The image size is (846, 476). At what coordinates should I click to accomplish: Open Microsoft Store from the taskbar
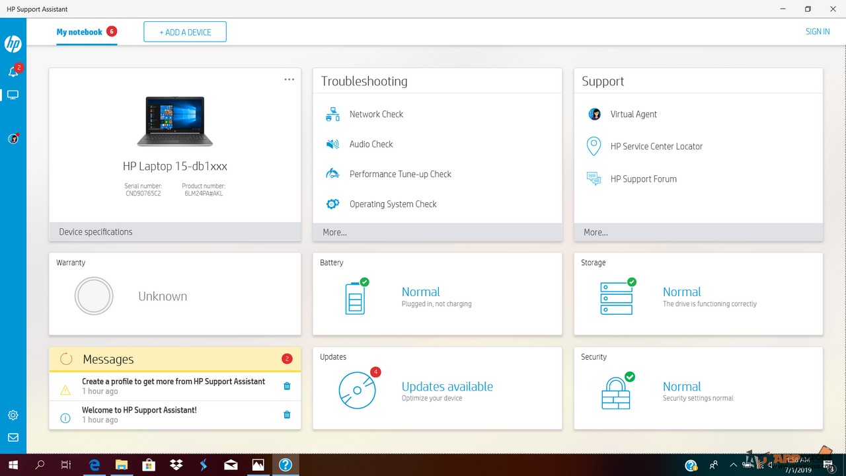coord(149,465)
